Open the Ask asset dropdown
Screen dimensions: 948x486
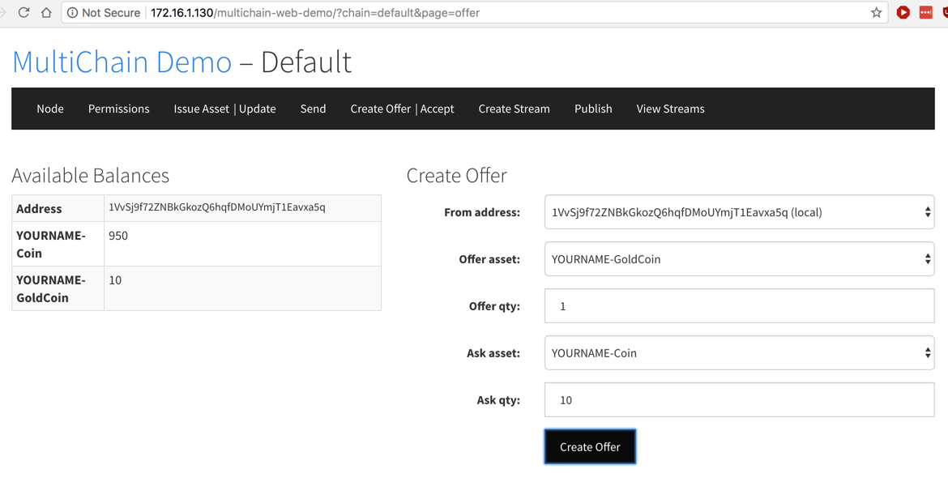(739, 353)
